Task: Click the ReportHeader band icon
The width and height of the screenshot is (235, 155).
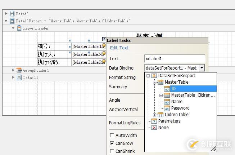Action: point(19,28)
